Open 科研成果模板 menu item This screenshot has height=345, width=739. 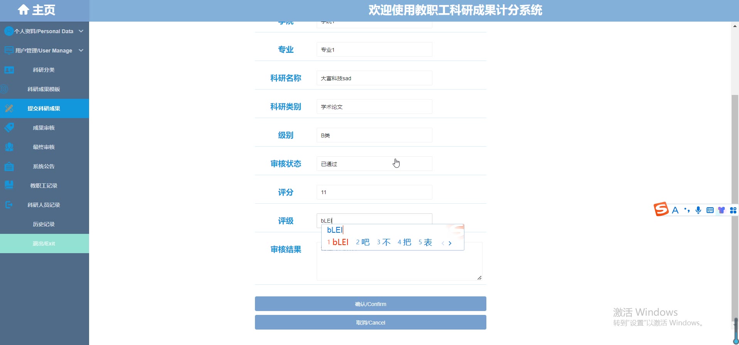[x=44, y=89]
